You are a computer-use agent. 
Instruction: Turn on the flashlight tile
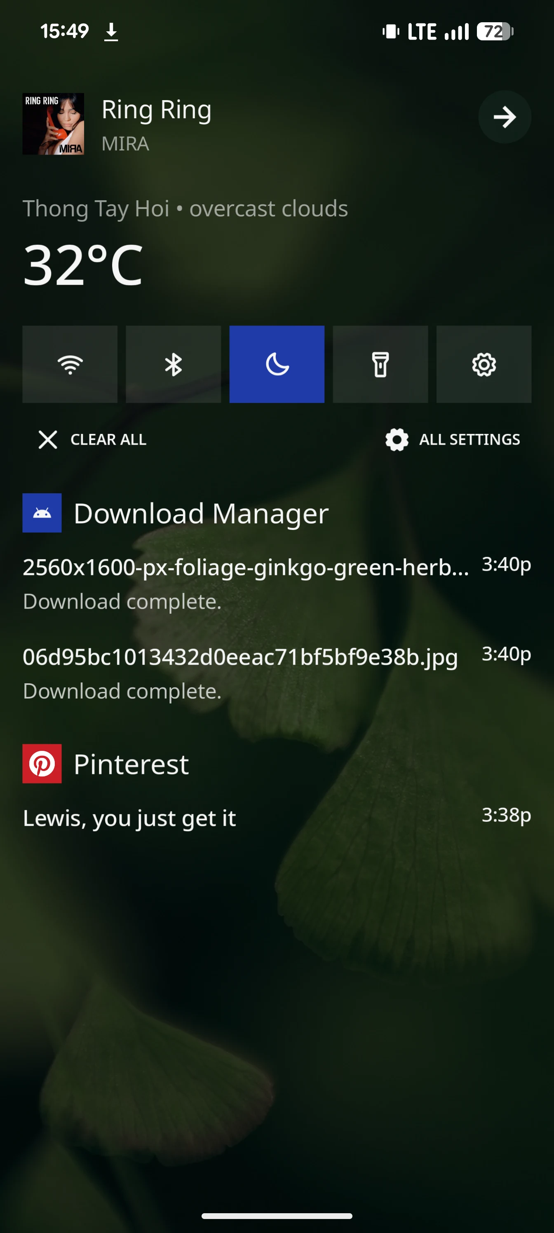380,364
